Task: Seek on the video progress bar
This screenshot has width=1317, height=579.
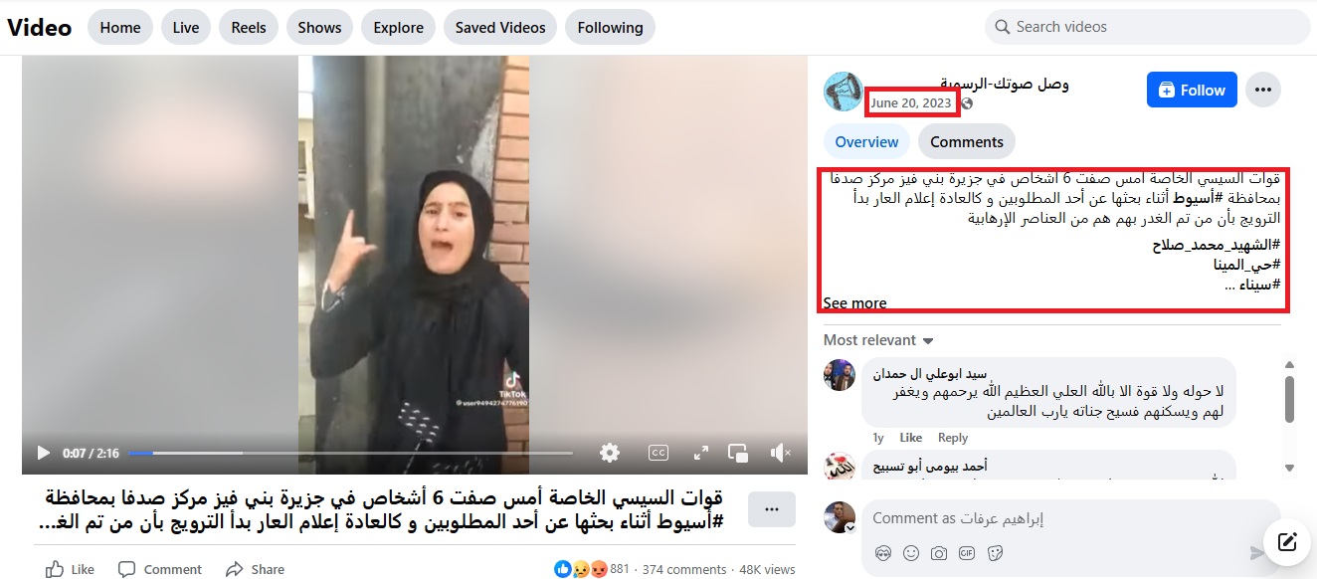Action: point(350,453)
